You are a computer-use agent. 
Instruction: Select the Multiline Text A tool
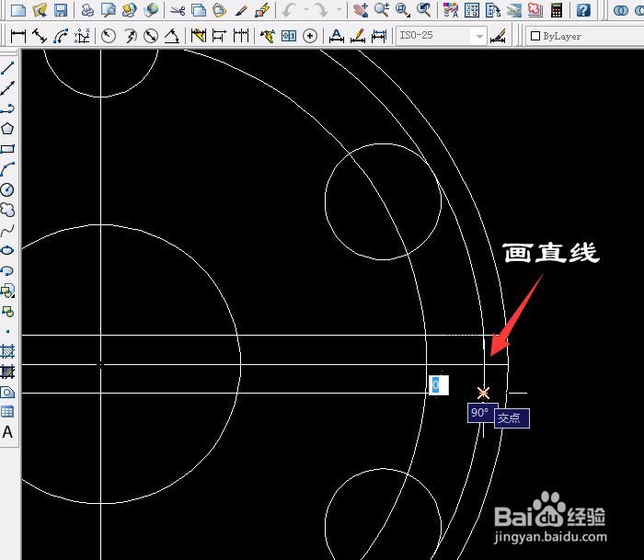pyautogui.click(x=7, y=432)
